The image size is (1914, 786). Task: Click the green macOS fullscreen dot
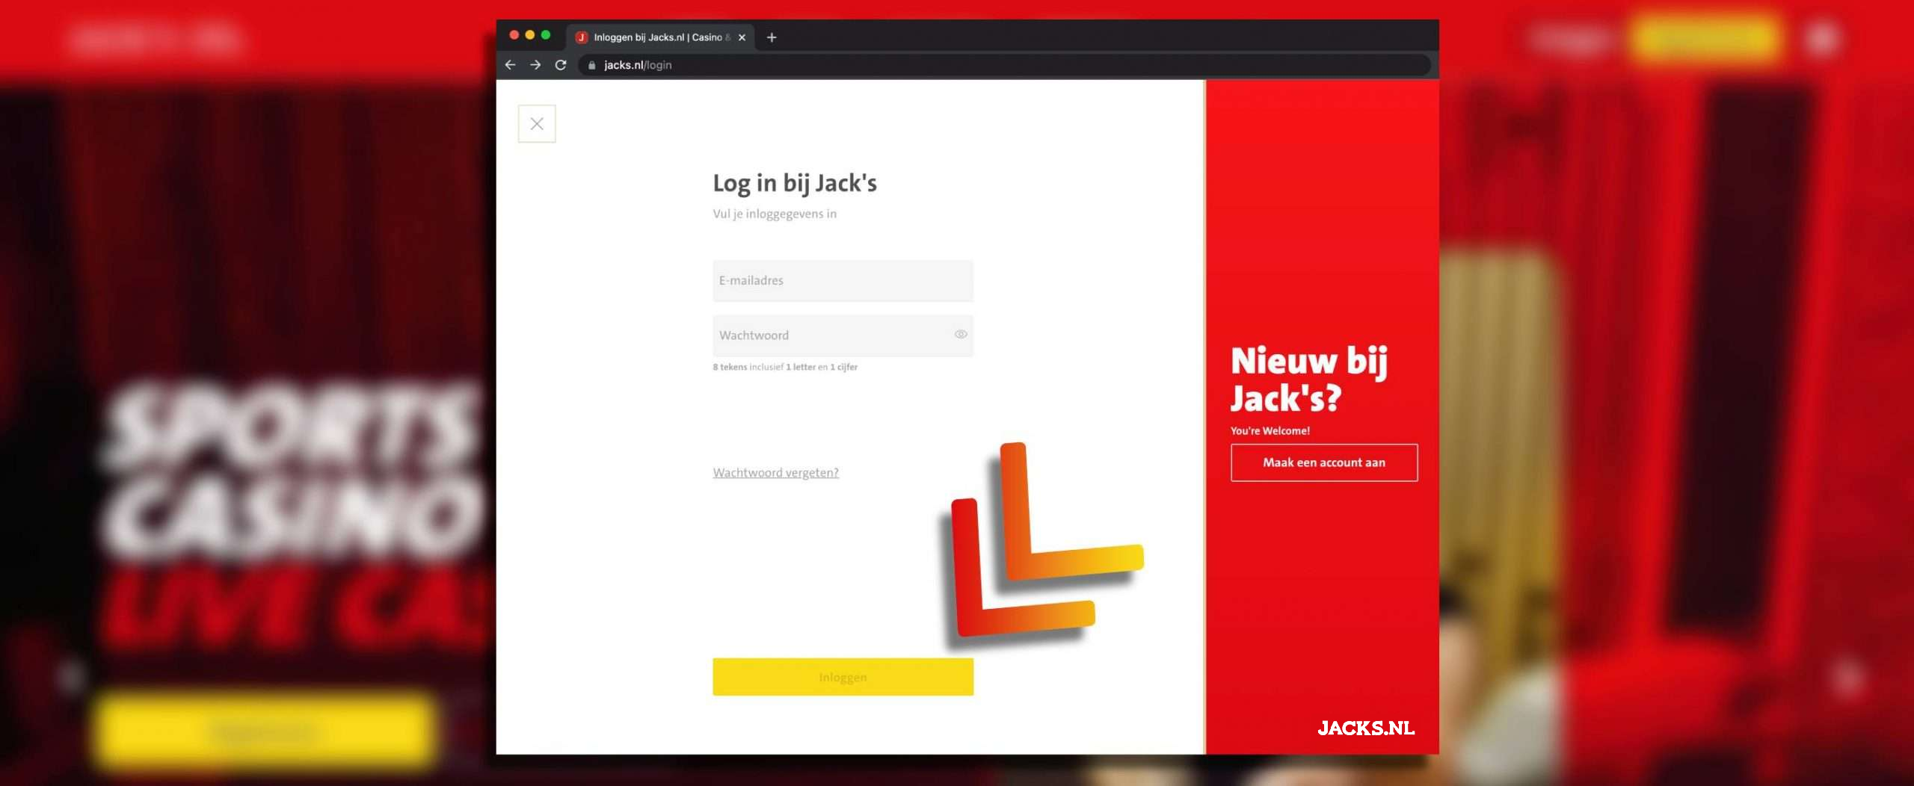(546, 35)
